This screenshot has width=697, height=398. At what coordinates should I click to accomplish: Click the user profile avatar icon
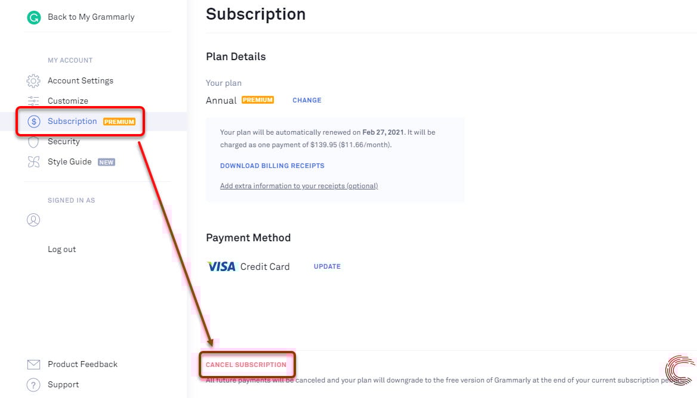33,220
